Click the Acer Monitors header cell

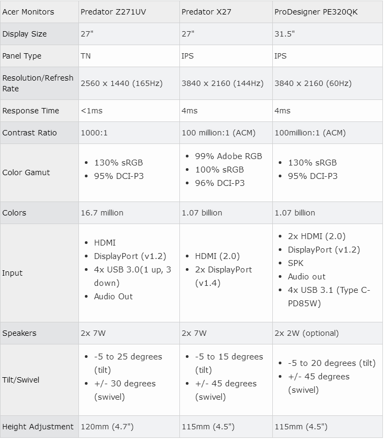click(x=28, y=12)
